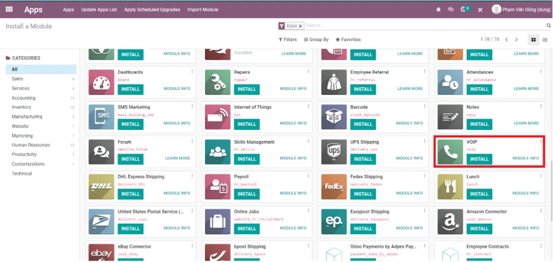
Task: Open the conversations chat icon
Action: [451, 10]
